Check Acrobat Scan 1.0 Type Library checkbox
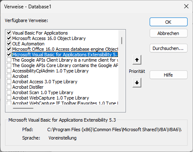 pyautogui.click(x=9, y=92)
